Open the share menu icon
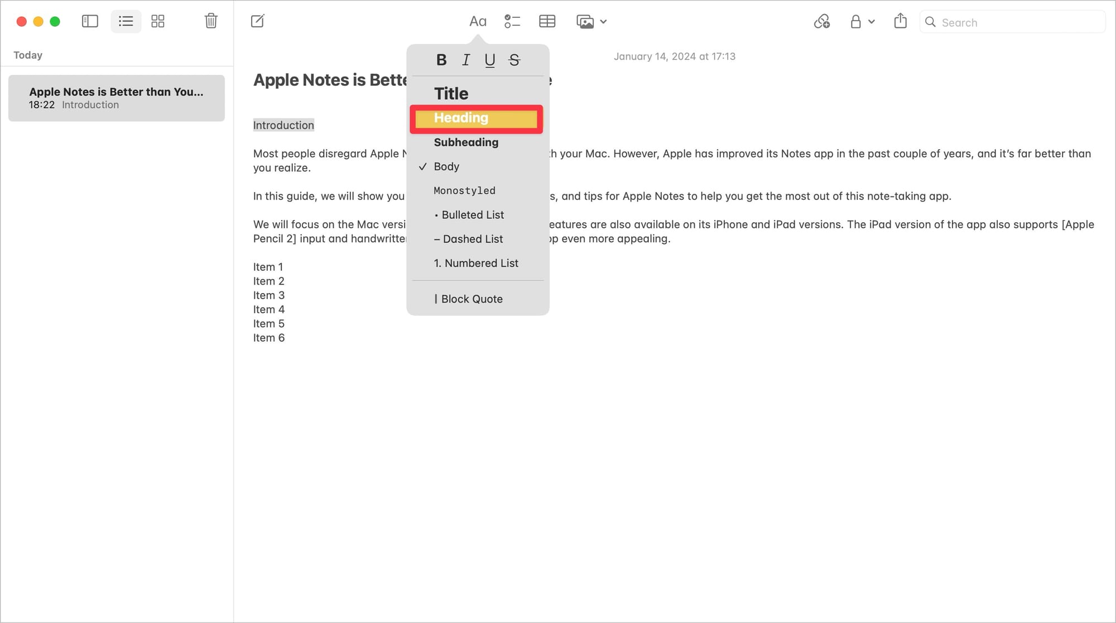Viewport: 1116px width, 623px height. tap(900, 21)
